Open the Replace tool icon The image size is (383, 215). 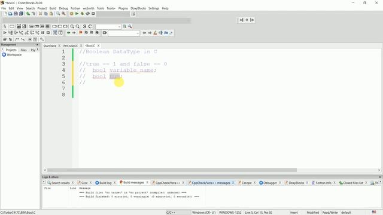(63, 14)
